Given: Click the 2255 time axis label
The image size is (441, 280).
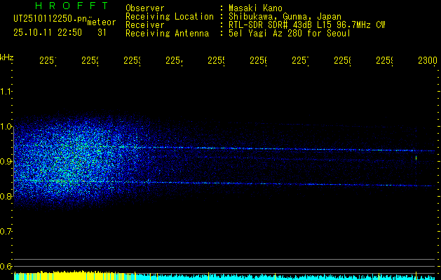Looking at the screenshot, I should coord(216,60).
